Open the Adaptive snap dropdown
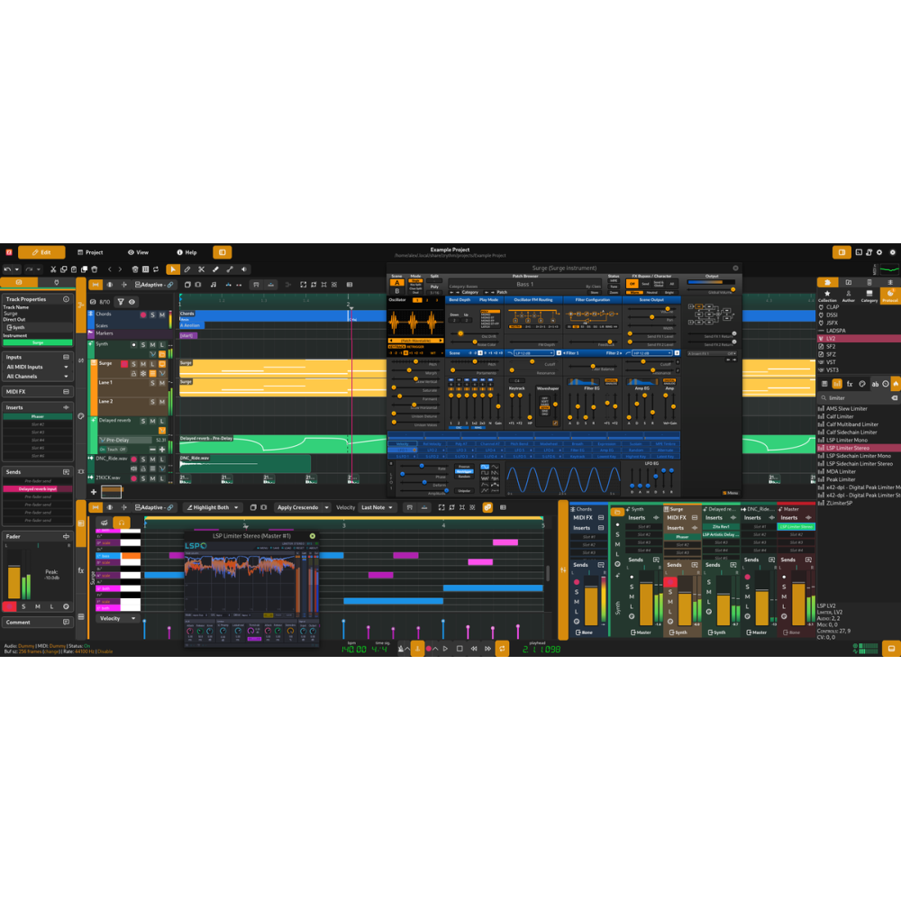This screenshot has width=901, height=901. pos(151,285)
